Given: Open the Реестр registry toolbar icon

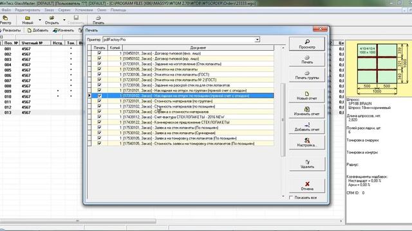Looking at the screenshot, I should (x=5, y=20).
